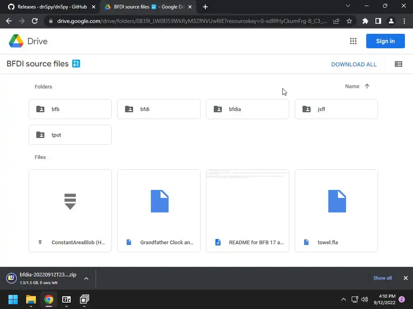Screen dimensions: 413x309
Task: Click the BFDI source files title
Action: pos(38,64)
